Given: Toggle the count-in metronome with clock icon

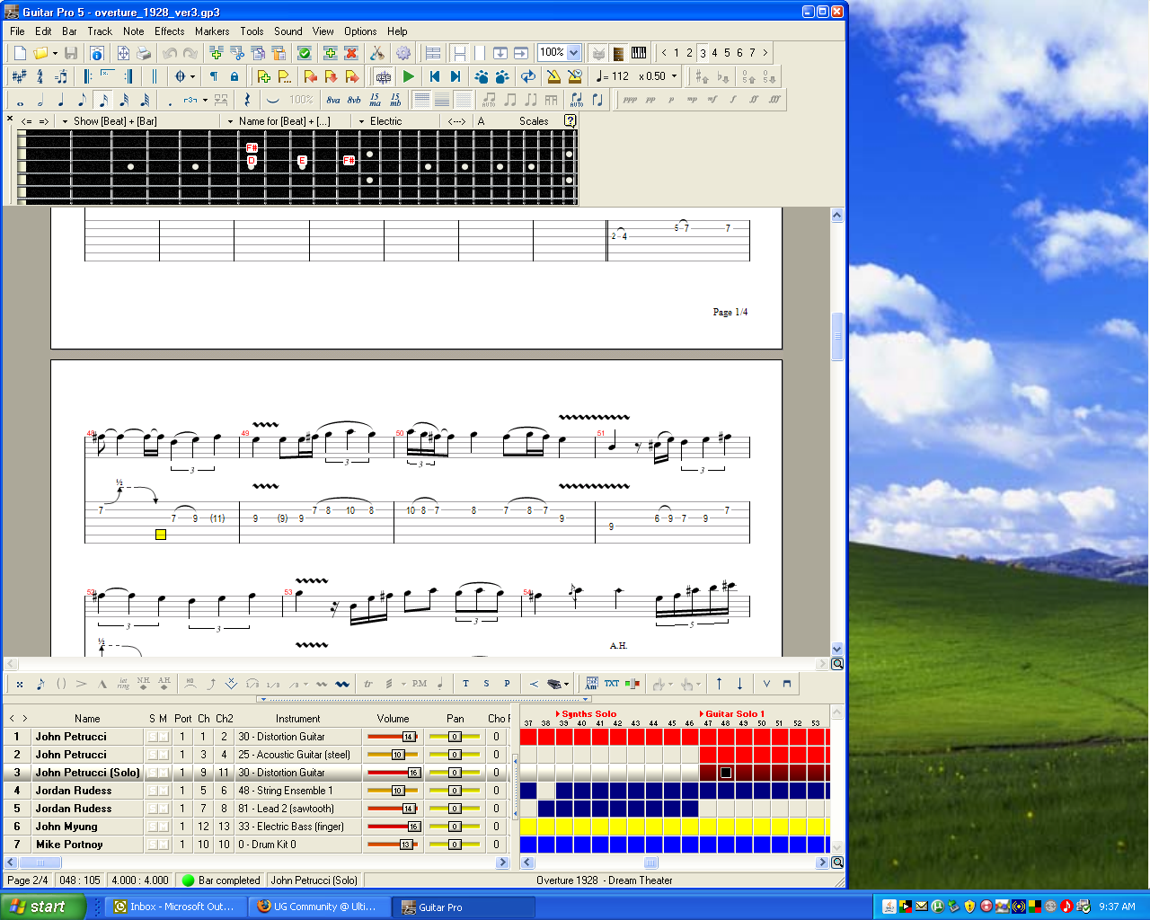Looking at the screenshot, I should [x=575, y=76].
